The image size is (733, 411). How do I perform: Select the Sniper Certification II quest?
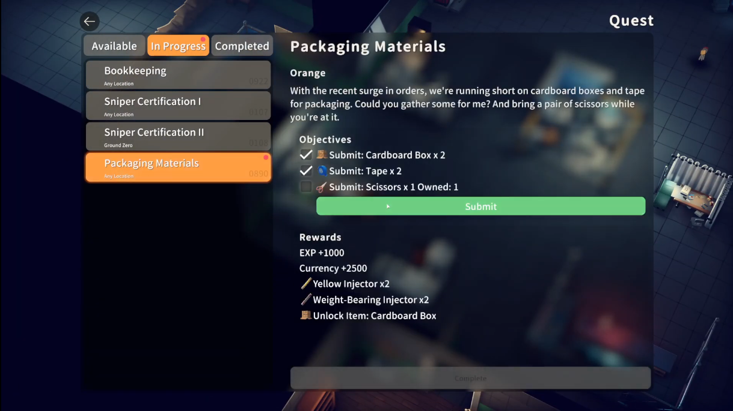coord(178,136)
